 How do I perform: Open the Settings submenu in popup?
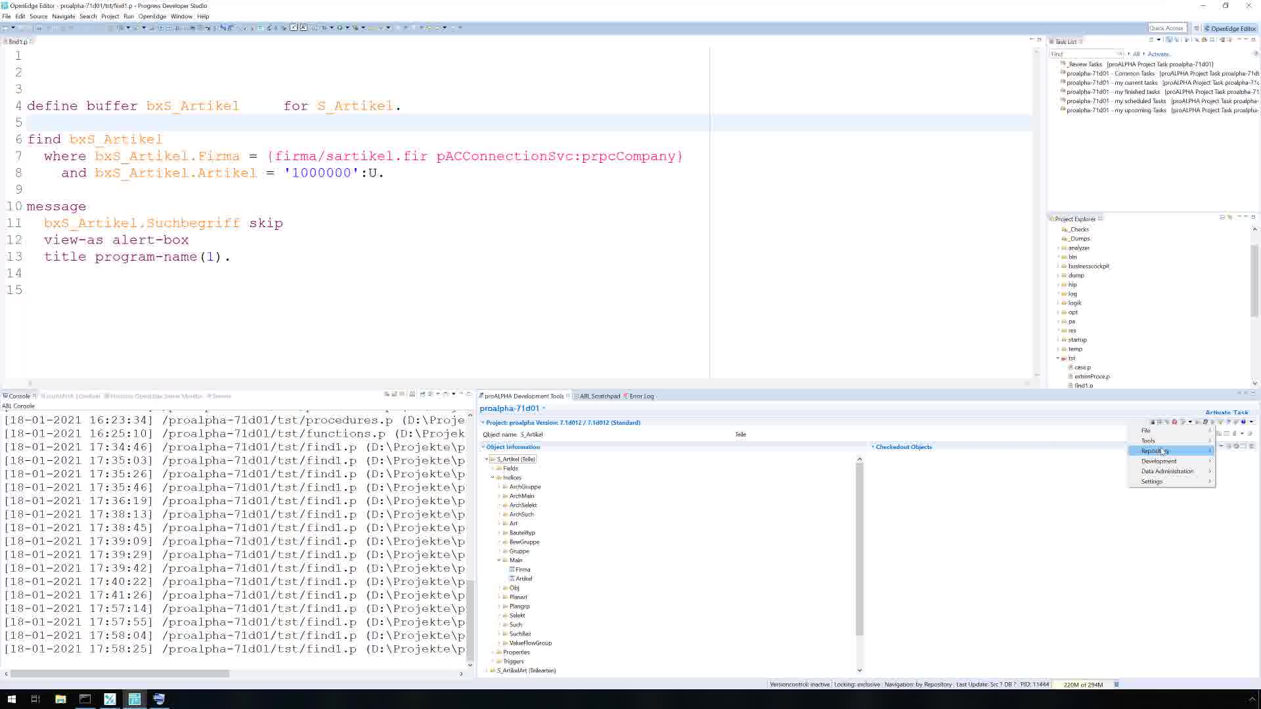pos(1172,481)
